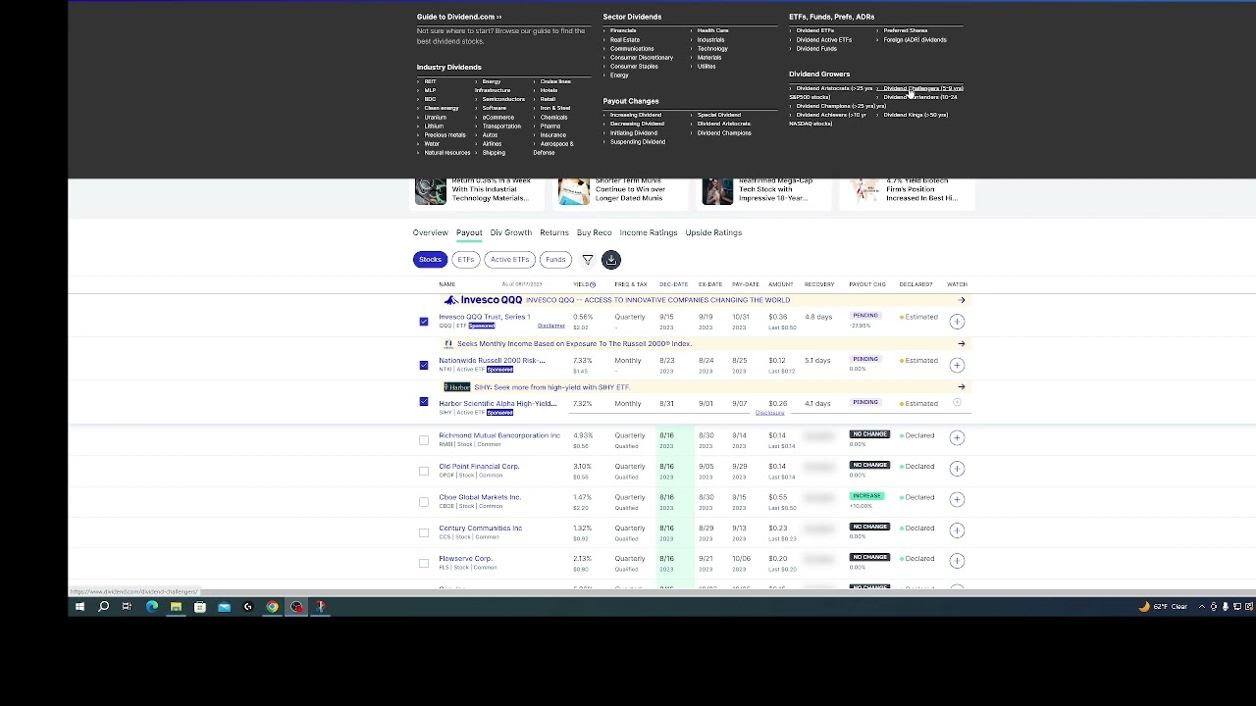Check the Richmond Mutual Bancorporation checkbox
Screen dimensions: 1256x706
[424, 440]
